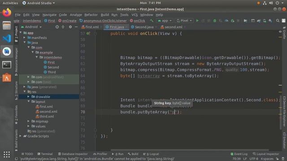
Task: Open Project panel settings gear
Action: (x=70, y=27)
